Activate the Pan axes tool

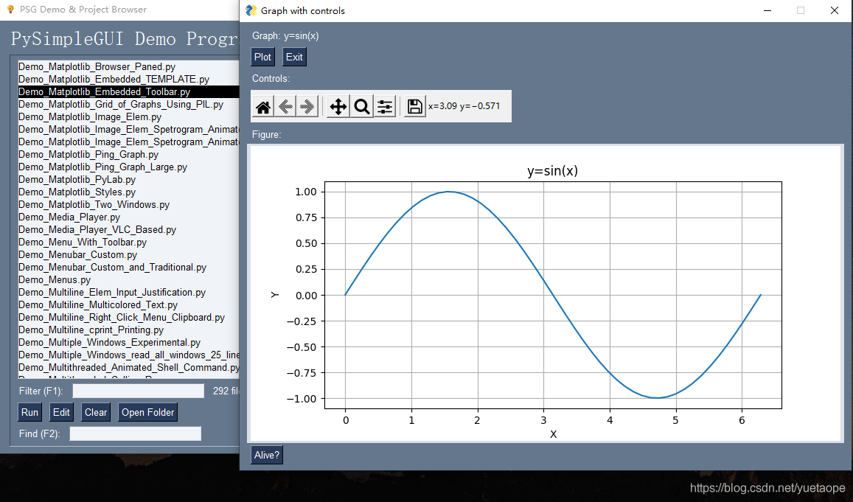[x=338, y=106]
